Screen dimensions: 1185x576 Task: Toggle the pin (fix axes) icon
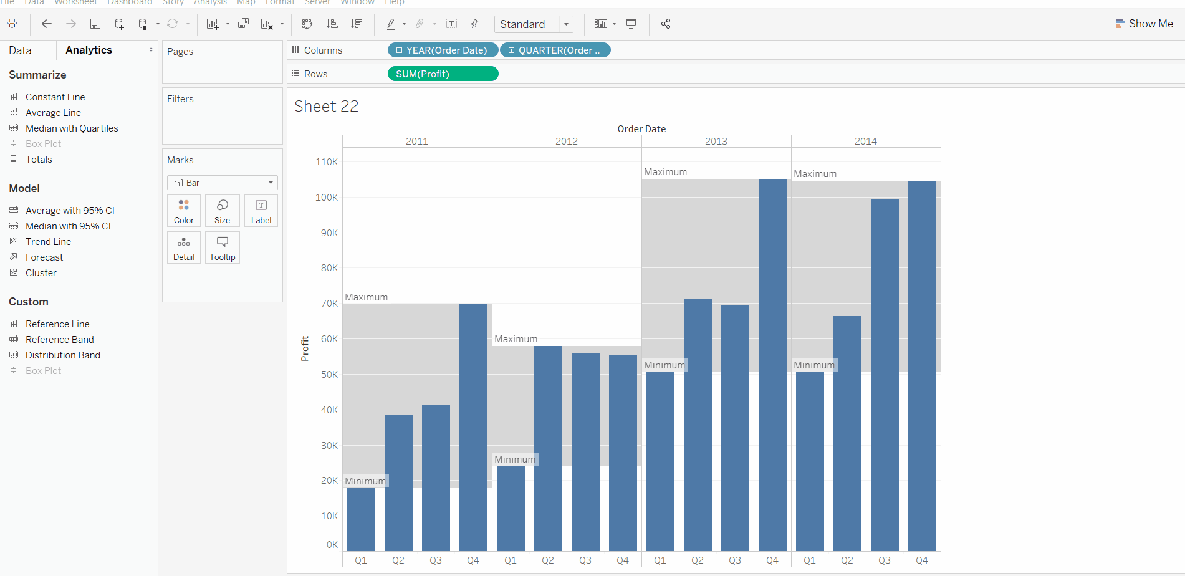(x=474, y=24)
